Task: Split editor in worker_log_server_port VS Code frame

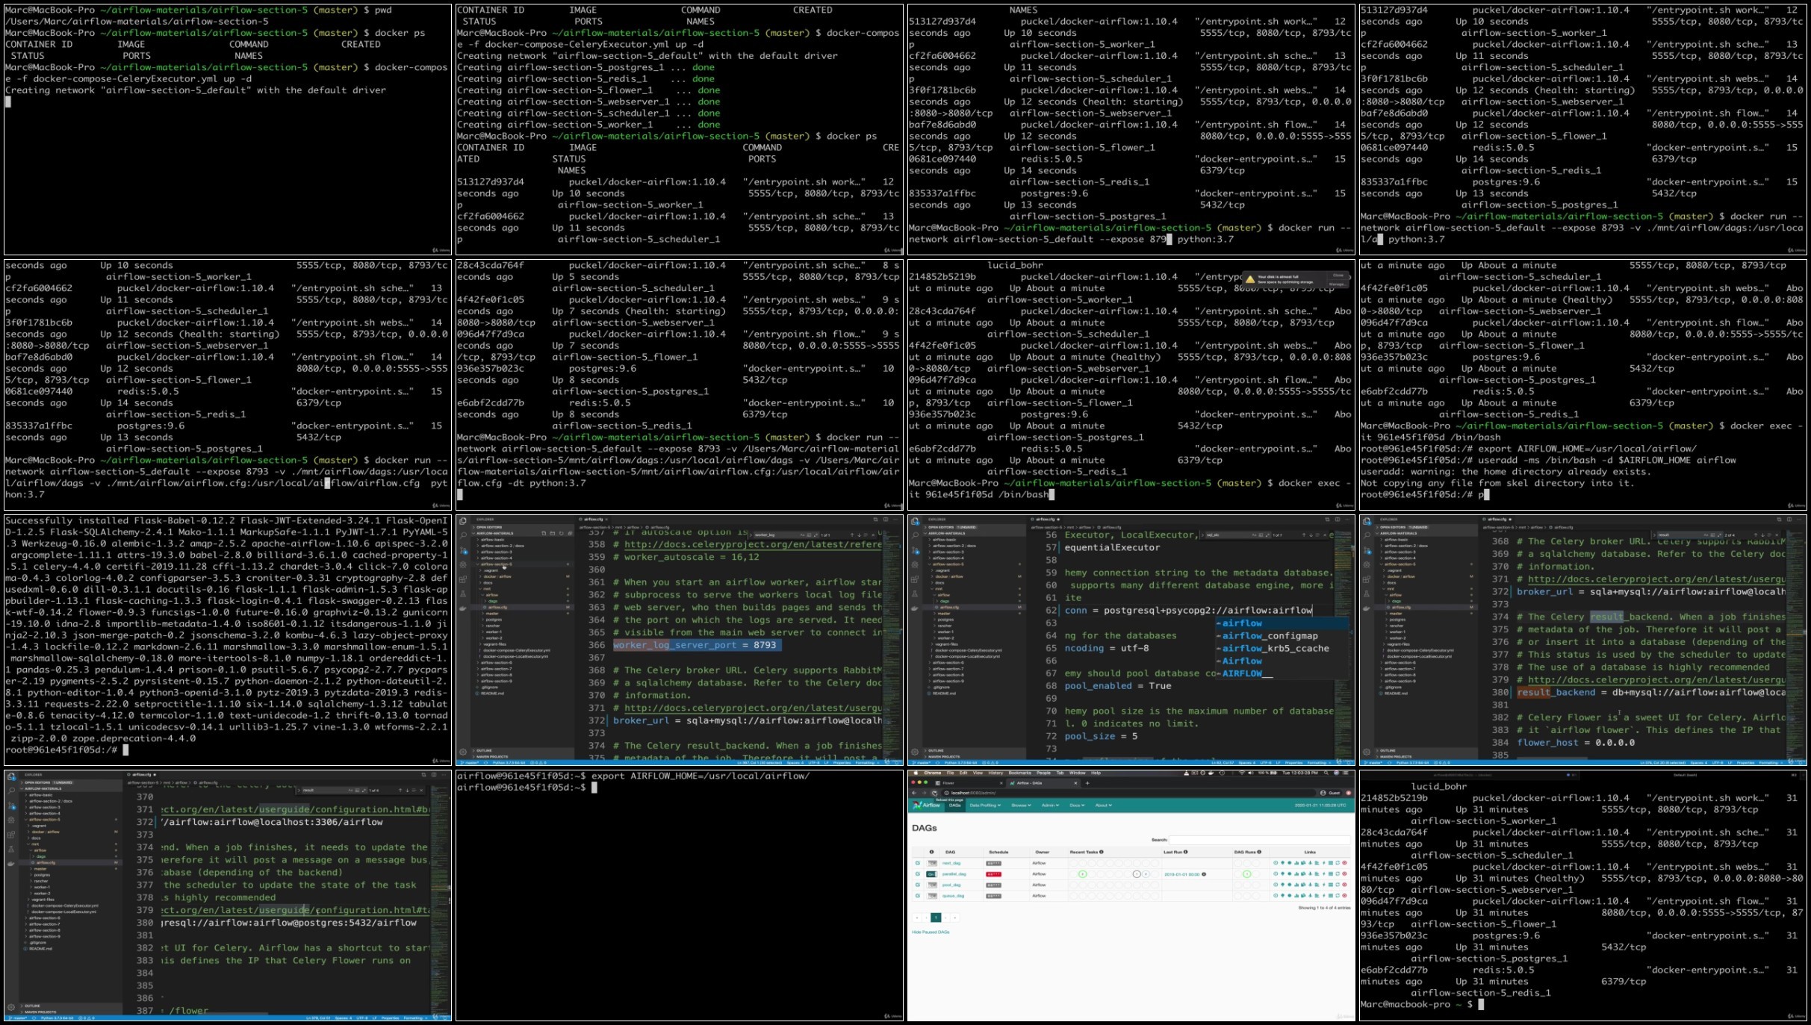Action: pos(886,519)
